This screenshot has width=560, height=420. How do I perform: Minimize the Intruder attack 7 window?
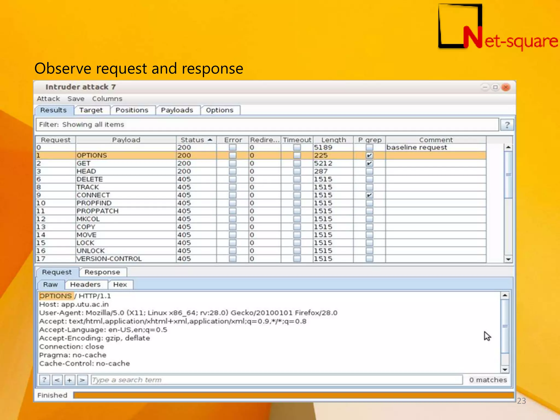pos(485,87)
